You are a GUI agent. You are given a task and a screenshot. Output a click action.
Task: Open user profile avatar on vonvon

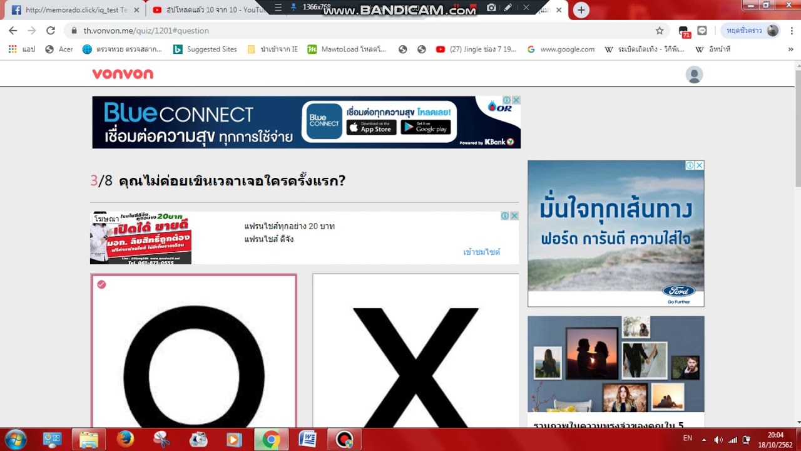pyautogui.click(x=694, y=75)
